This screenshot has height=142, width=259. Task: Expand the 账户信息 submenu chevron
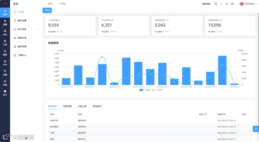38,29
